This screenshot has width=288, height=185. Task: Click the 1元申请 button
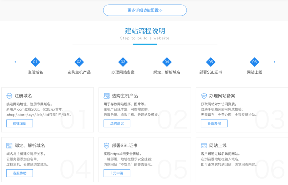coord(117,173)
